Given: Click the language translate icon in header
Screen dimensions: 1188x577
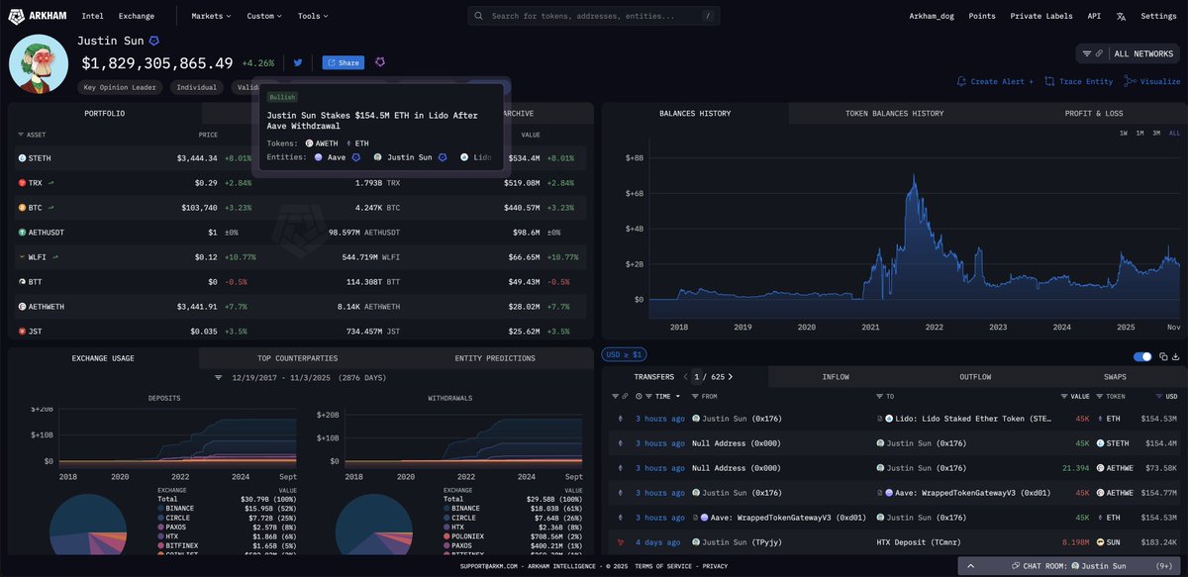Looking at the screenshot, I should pyautogui.click(x=1121, y=16).
